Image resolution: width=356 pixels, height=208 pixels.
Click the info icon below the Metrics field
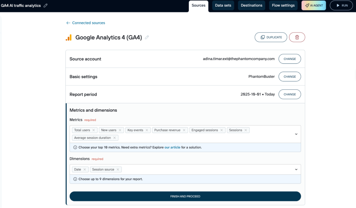click(x=75, y=147)
